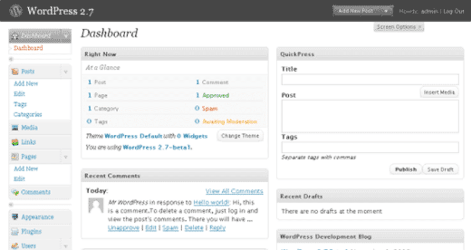Click the Save Draft button
The image size is (471, 250).
pos(441,170)
